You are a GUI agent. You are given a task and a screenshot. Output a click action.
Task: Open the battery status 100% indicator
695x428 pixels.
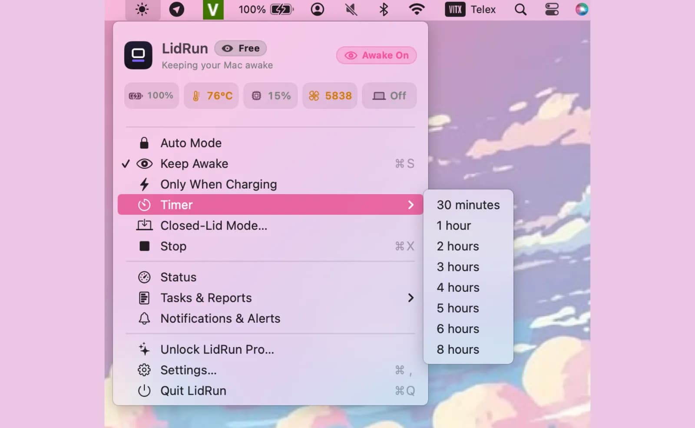coord(266,9)
